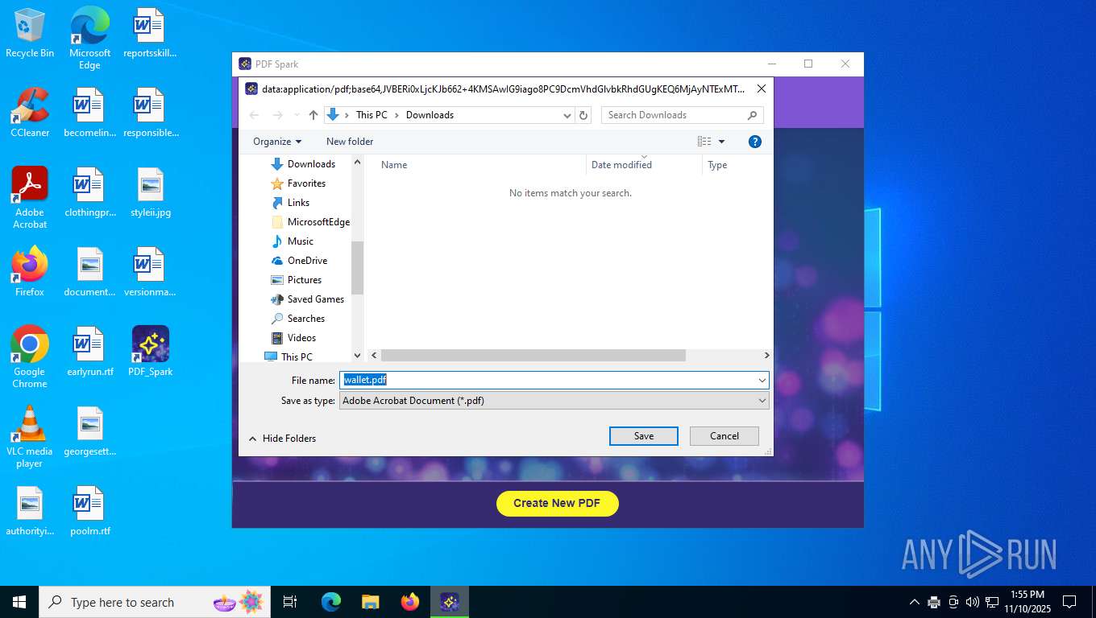Screen dimensions: 1096x618
Task: Open recent locations dropdown arrow
Action: 297,115
